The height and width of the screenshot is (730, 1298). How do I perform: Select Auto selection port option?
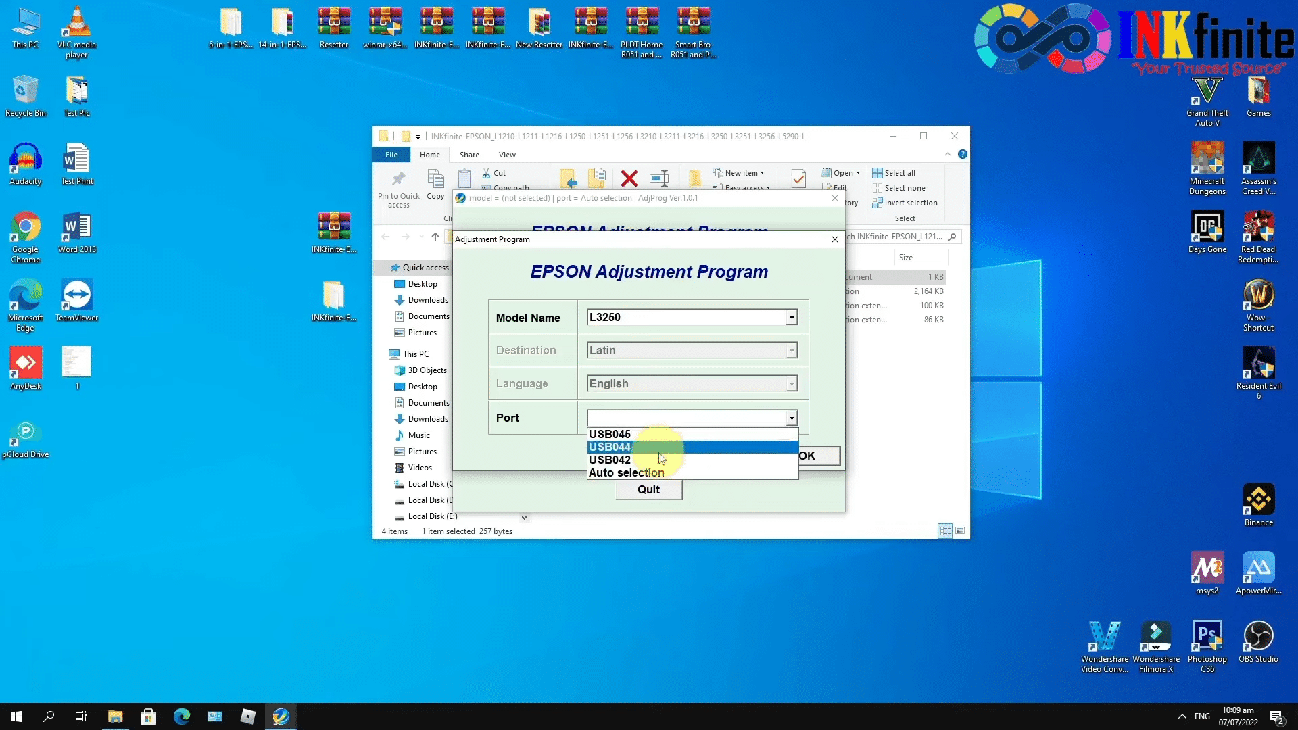click(x=692, y=472)
